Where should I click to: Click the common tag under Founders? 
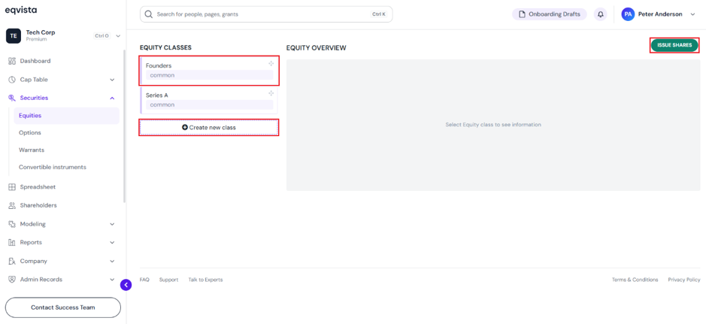[x=209, y=75]
